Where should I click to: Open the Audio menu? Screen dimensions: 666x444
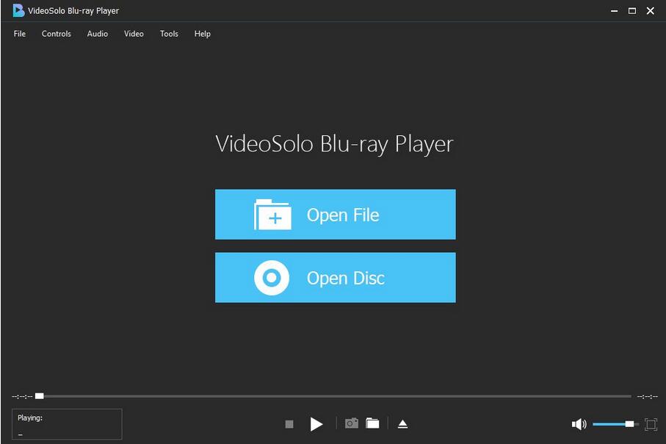97,34
